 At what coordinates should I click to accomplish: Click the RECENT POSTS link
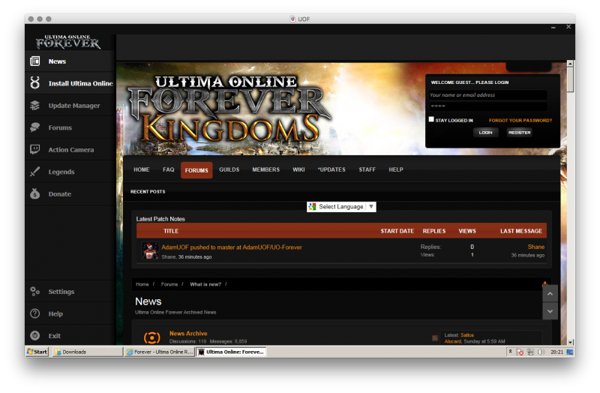click(148, 192)
